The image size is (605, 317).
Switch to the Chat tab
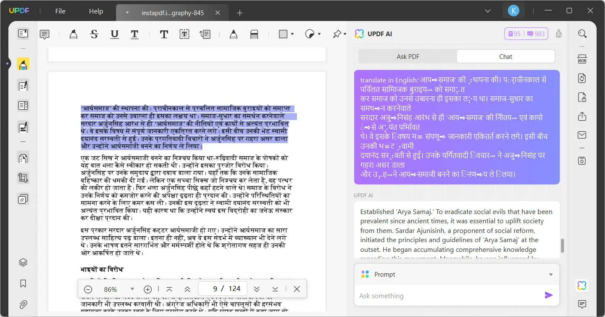(x=505, y=56)
